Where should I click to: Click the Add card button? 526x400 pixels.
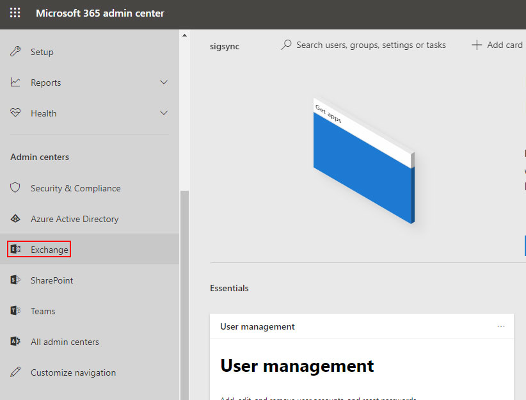pyautogui.click(x=497, y=45)
